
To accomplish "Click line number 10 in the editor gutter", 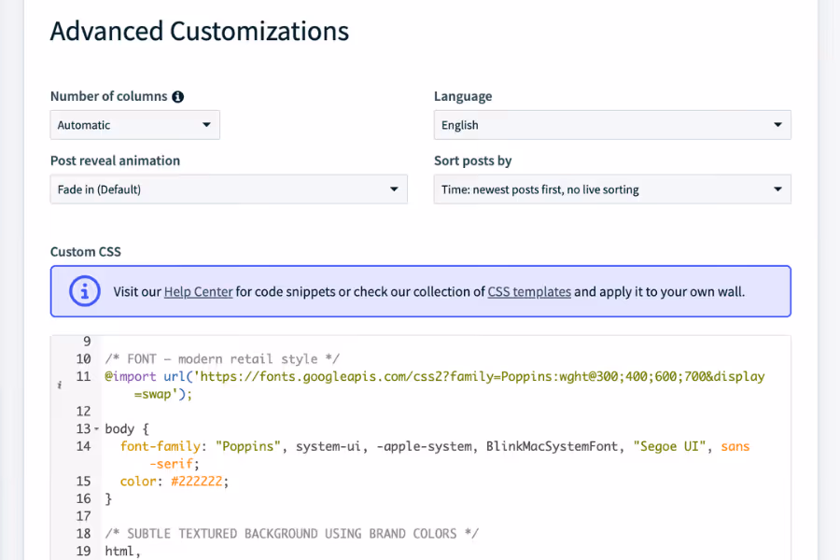I will tap(84, 358).
